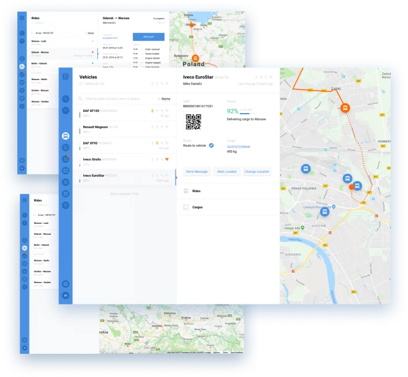
Task: Expand the Cargos section in details
Action: (x=228, y=207)
